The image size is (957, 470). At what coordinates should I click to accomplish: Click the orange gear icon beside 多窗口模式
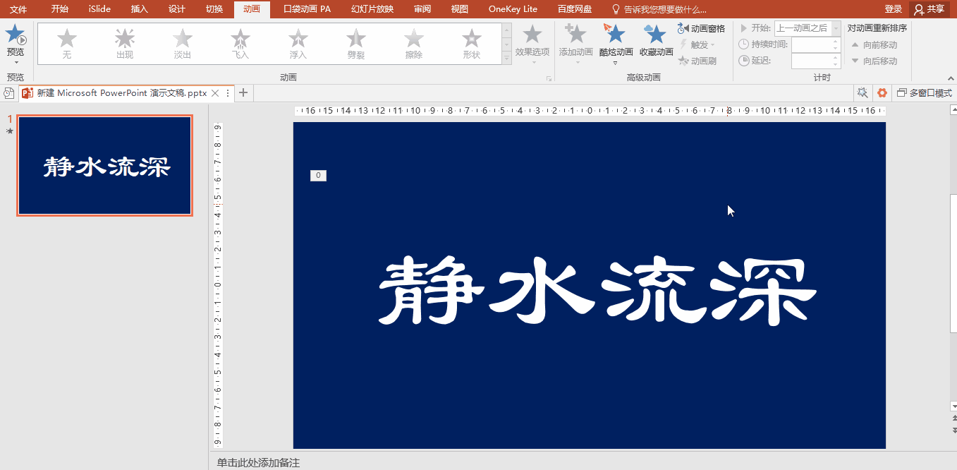pyautogui.click(x=882, y=93)
